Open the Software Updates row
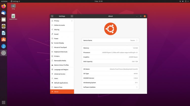The width and height of the screenshot is (190, 106). (110, 87)
